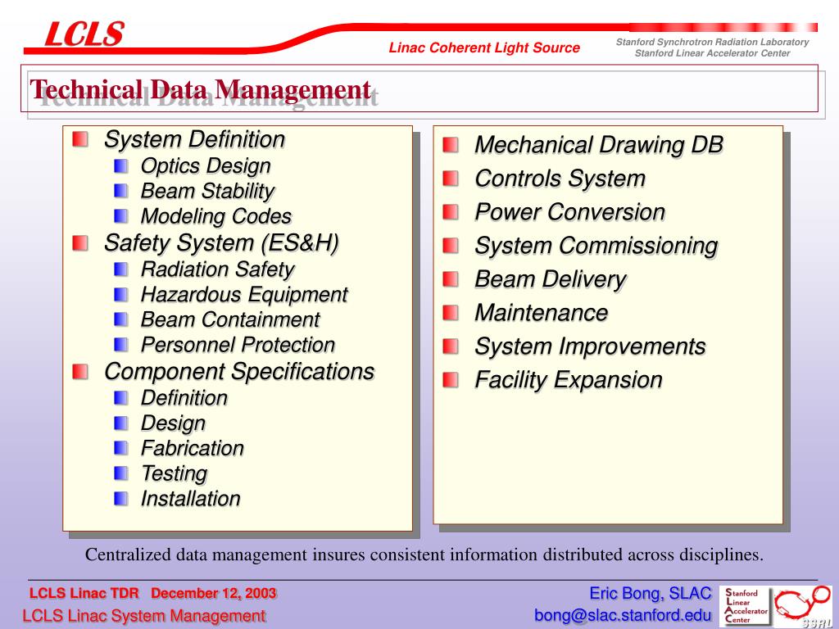Click the blue bullet beside Modeling Codes
The width and height of the screenshot is (839, 629).
click(x=121, y=216)
